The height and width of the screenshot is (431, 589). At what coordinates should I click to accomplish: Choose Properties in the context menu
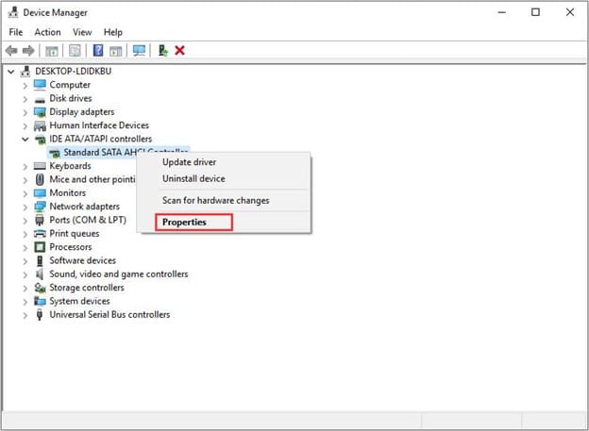[x=226, y=223]
